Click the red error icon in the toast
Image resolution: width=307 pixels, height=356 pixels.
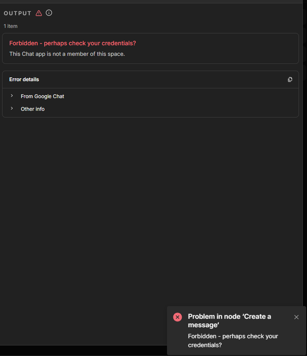coord(178,317)
